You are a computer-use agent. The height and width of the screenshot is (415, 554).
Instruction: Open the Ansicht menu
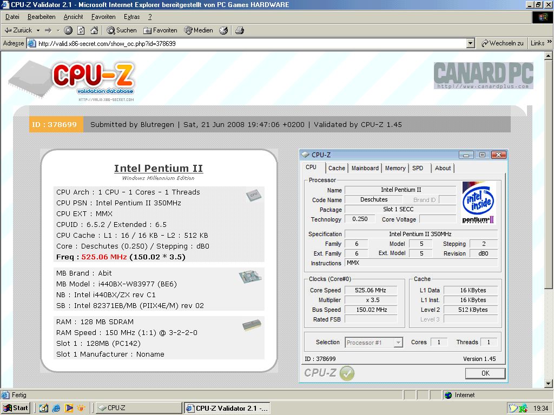click(73, 17)
